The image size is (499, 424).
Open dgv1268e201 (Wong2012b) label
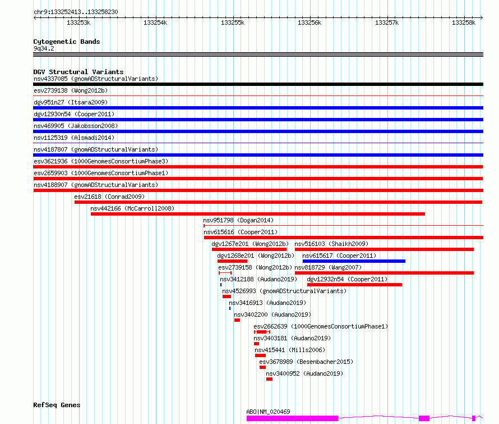(x=256, y=256)
